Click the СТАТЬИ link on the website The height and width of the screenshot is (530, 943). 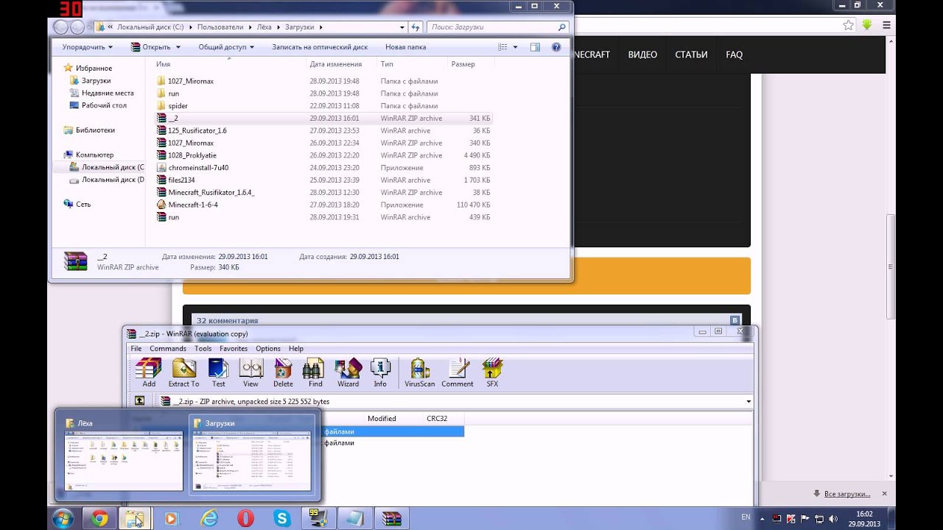tap(691, 54)
